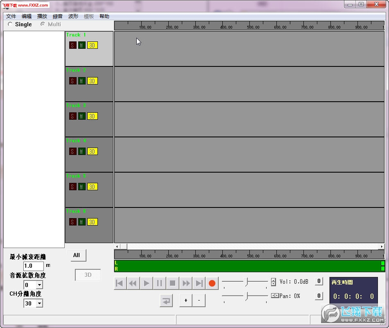Click 300.00 on the top time ruler

[x=199, y=27]
